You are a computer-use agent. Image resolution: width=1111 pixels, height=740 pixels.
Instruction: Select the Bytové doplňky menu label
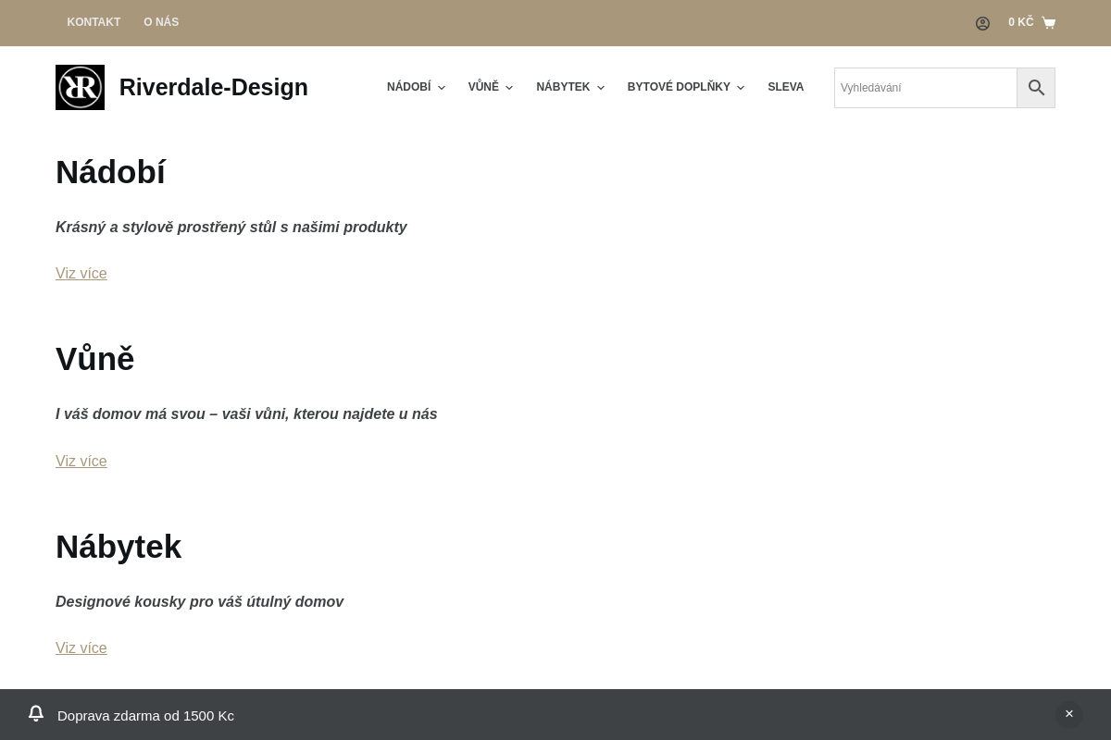click(x=678, y=87)
